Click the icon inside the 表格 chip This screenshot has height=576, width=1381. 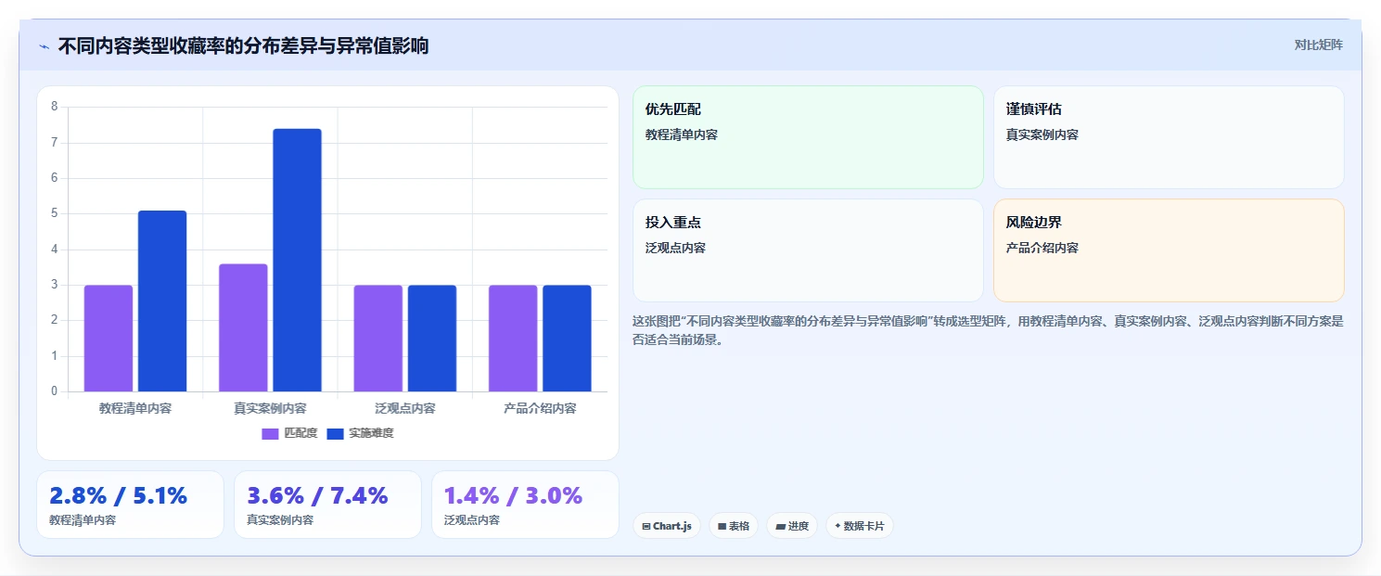722,526
